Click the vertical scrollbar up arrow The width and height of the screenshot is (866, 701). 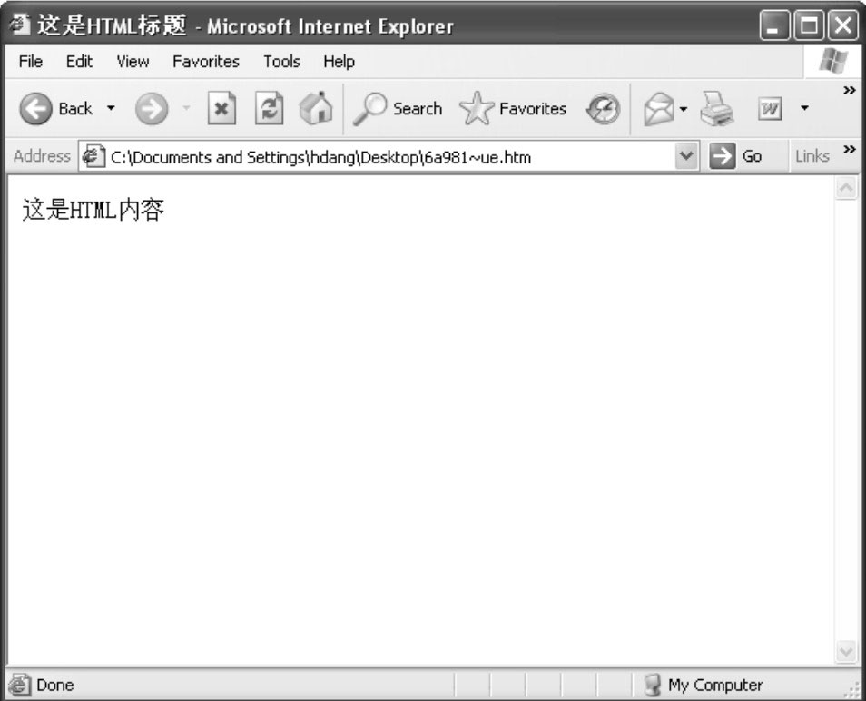846,188
